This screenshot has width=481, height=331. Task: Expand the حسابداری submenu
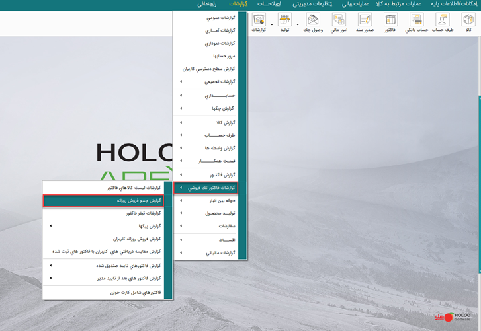click(x=206, y=96)
